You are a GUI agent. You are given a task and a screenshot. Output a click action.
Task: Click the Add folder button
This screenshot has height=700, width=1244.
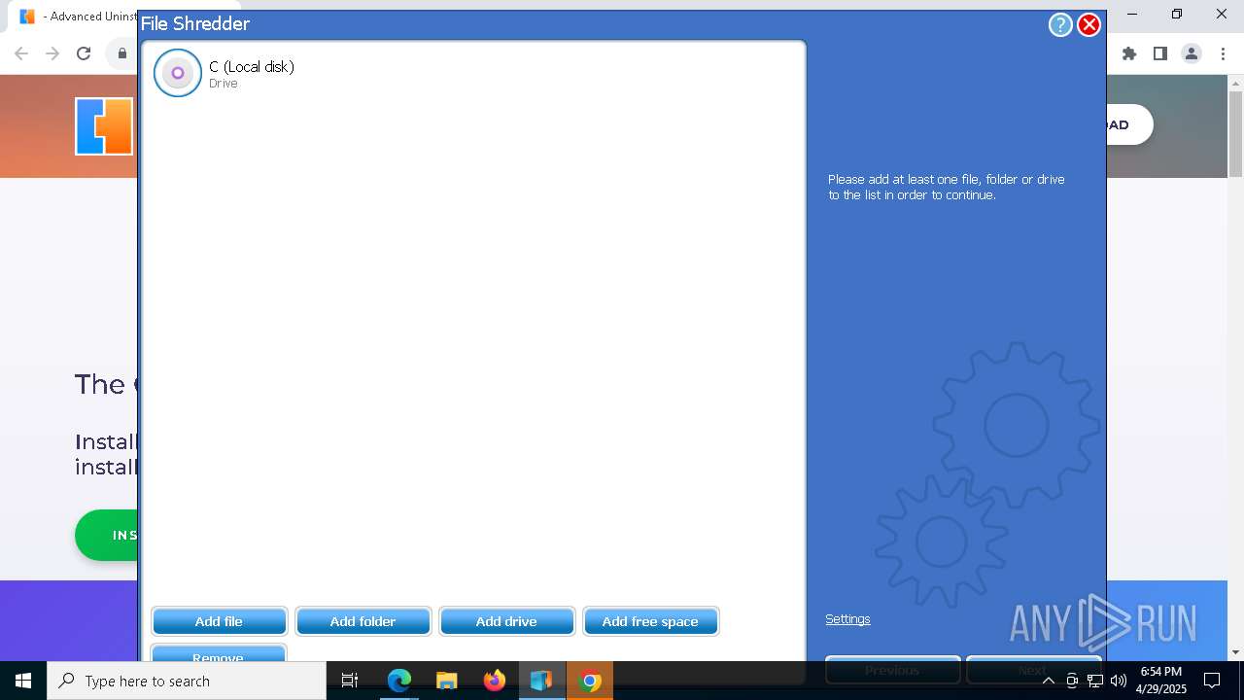pyautogui.click(x=363, y=621)
